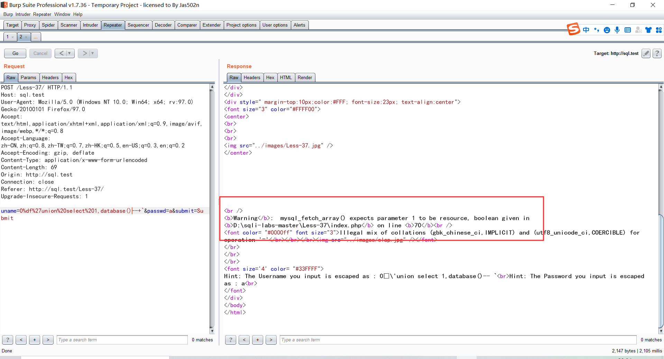Open response search options via its question mark
This screenshot has height=359, width=664.
[x=231, y=340]
